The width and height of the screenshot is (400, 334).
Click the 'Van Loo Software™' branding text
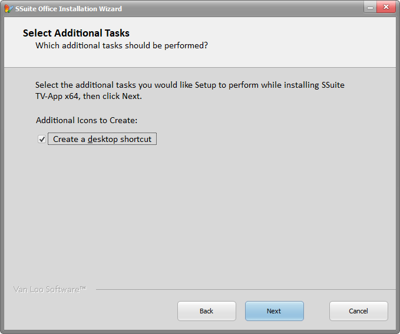pyautogui.click(x=50, y=289)
